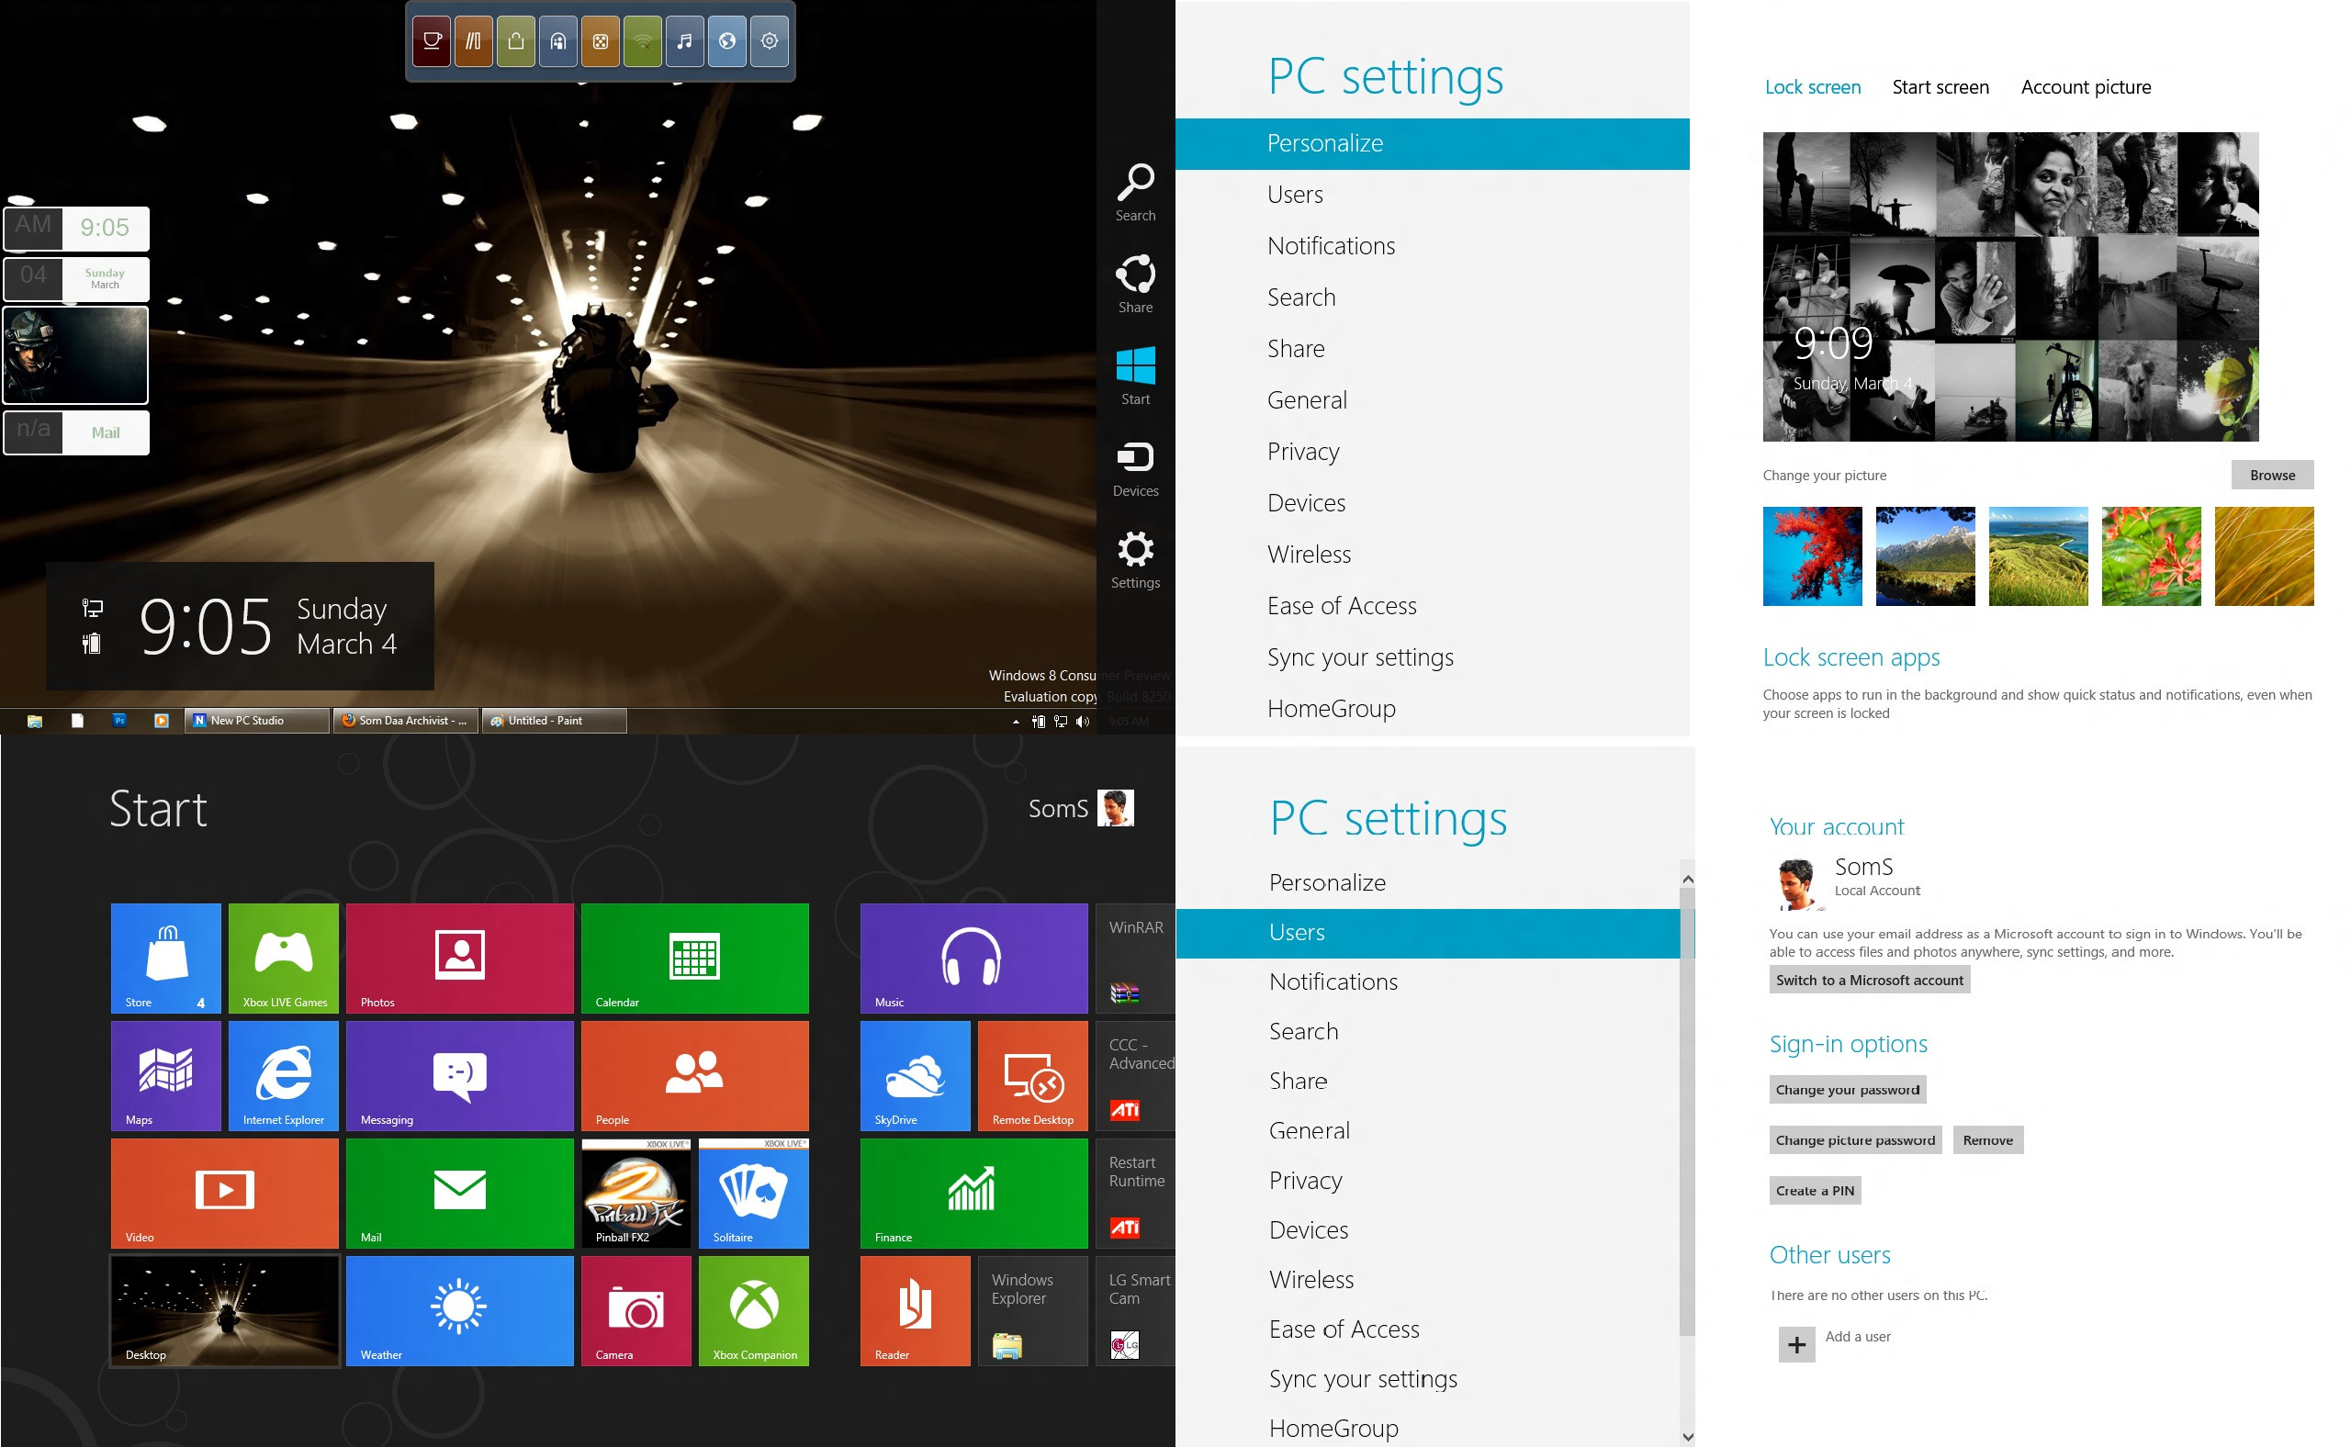
Task: Show hidden icons with tray arrow
Action: 1016,722
